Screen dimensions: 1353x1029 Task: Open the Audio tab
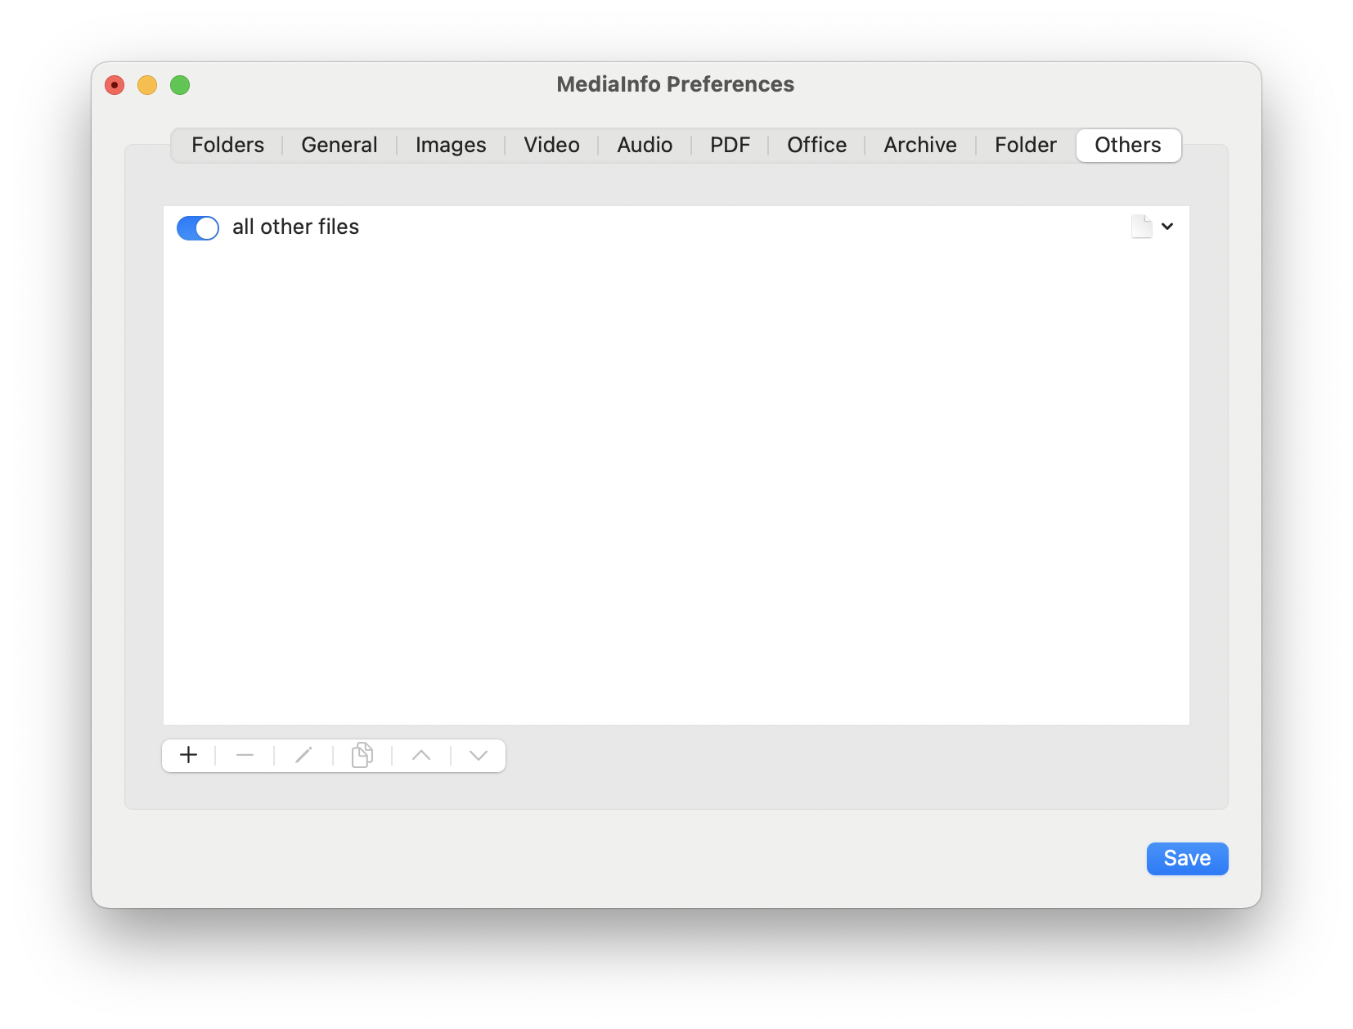click(x=645, y=145)
